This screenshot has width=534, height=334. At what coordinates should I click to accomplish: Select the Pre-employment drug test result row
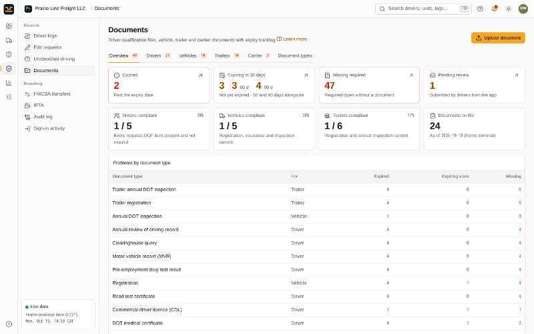point(316,270)
